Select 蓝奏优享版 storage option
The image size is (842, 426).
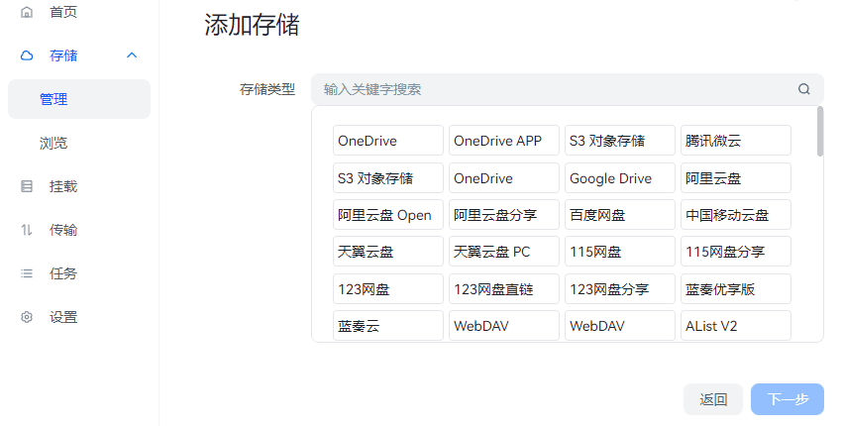pos(736,289)
